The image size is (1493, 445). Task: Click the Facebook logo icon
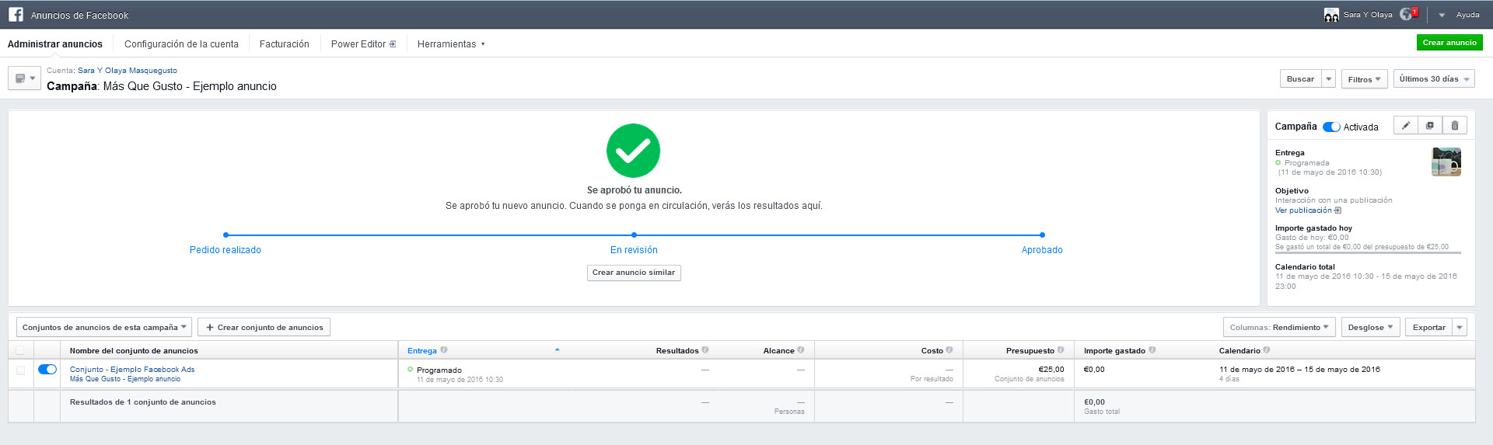16,15
